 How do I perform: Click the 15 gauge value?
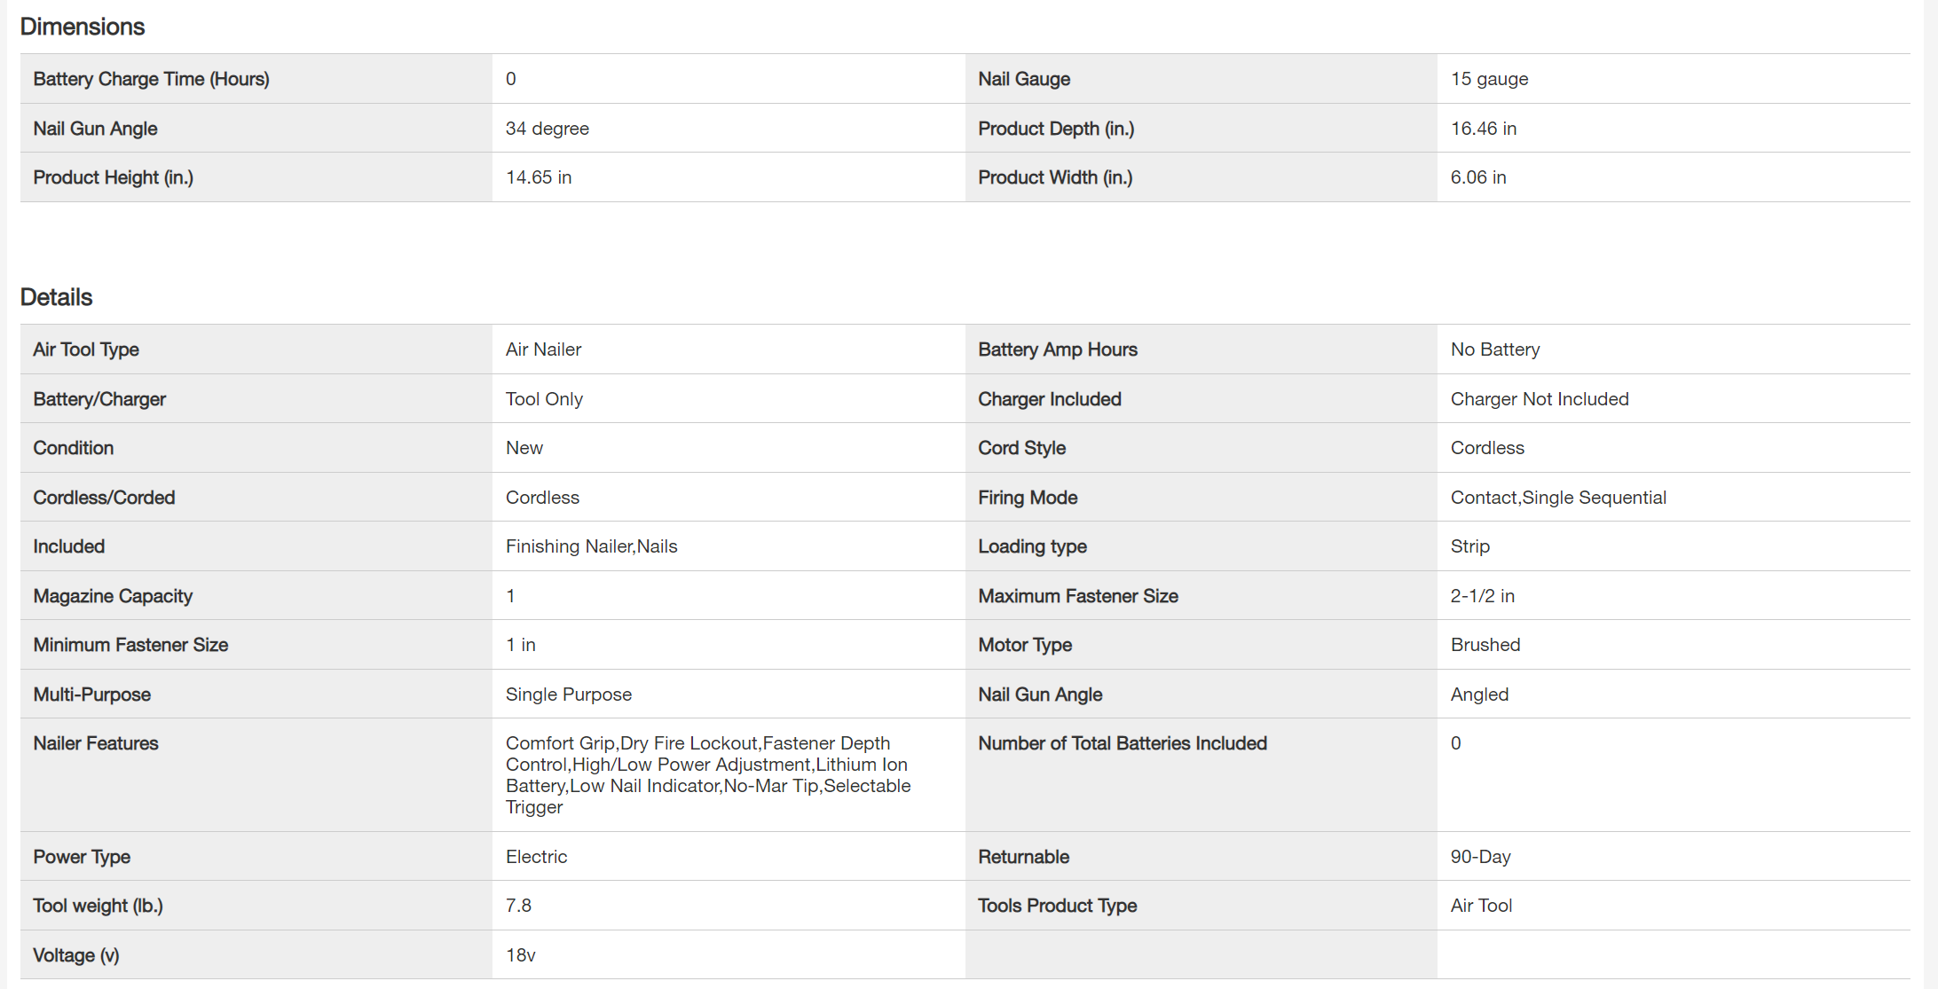1489,79
